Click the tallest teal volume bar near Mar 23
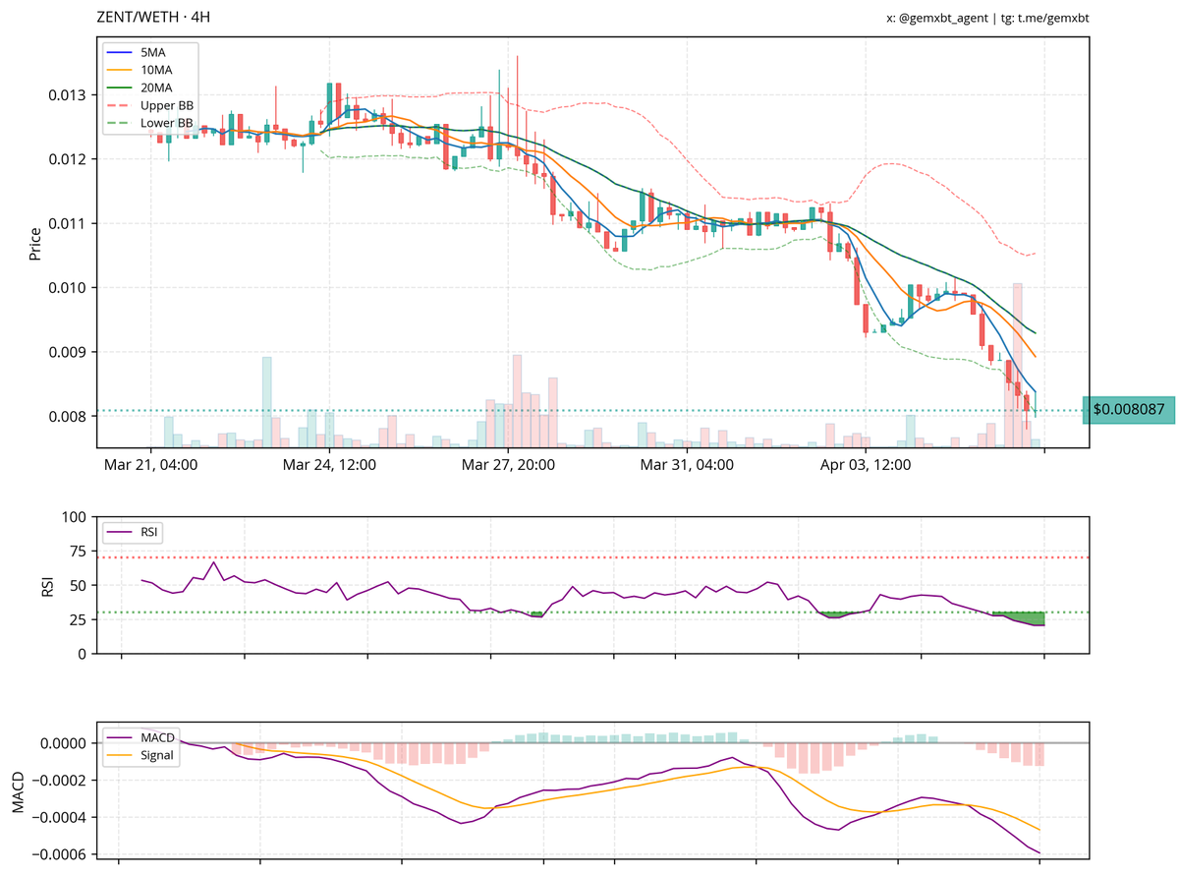Viewport: 1179px width, 875px height. tap(266, 402)
